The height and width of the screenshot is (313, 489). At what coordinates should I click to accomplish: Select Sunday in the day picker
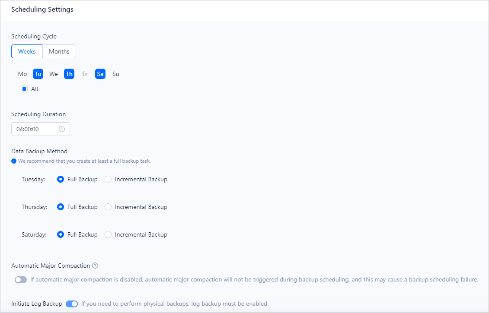point(116,74)
